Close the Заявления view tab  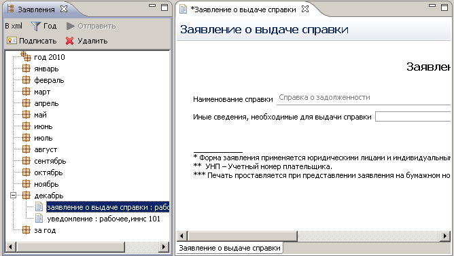64,9
